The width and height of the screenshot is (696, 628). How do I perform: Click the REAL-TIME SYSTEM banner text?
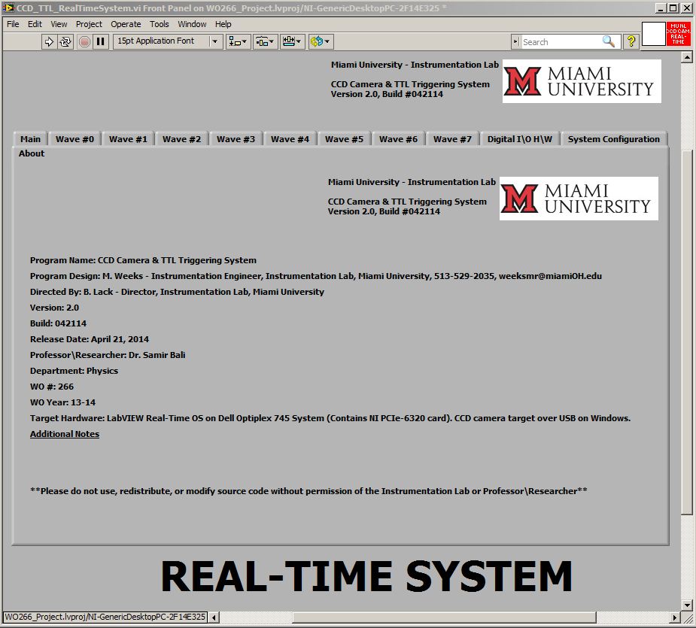click(366, 576)
